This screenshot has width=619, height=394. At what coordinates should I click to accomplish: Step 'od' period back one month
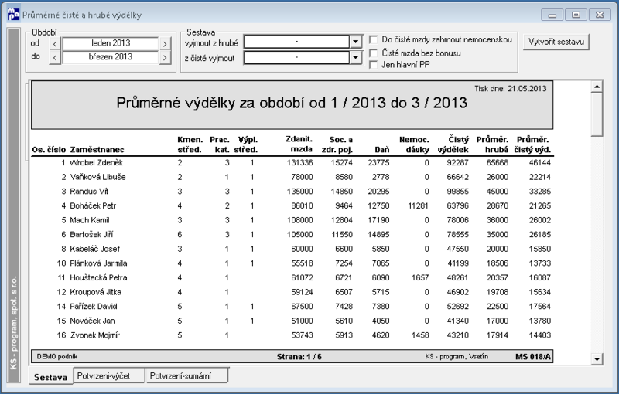click(x=55, y=44)
